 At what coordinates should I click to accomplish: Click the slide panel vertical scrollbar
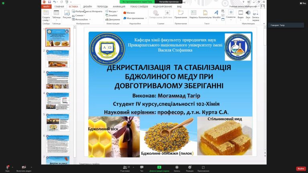coord(75,92)
